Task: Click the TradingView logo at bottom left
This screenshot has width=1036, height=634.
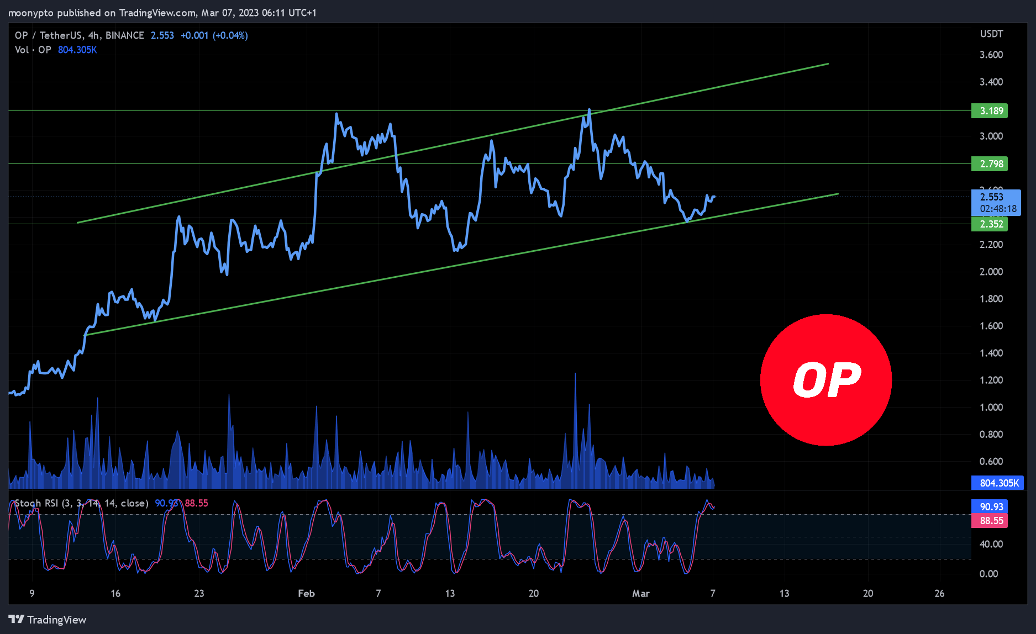Action: coord(48,620)
